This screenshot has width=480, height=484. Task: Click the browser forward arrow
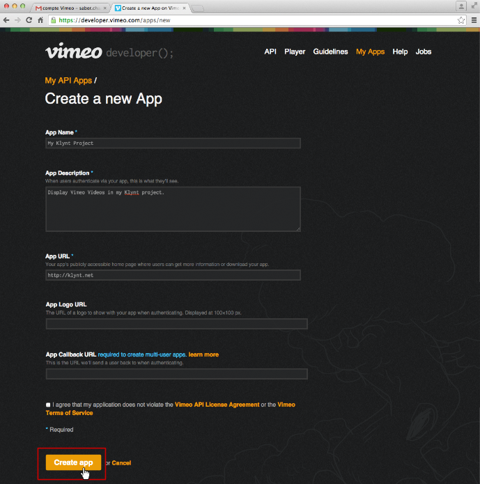[x=17, y=20]
